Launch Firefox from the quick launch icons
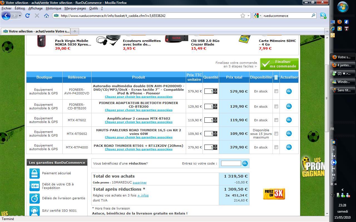 click(340, 22)
